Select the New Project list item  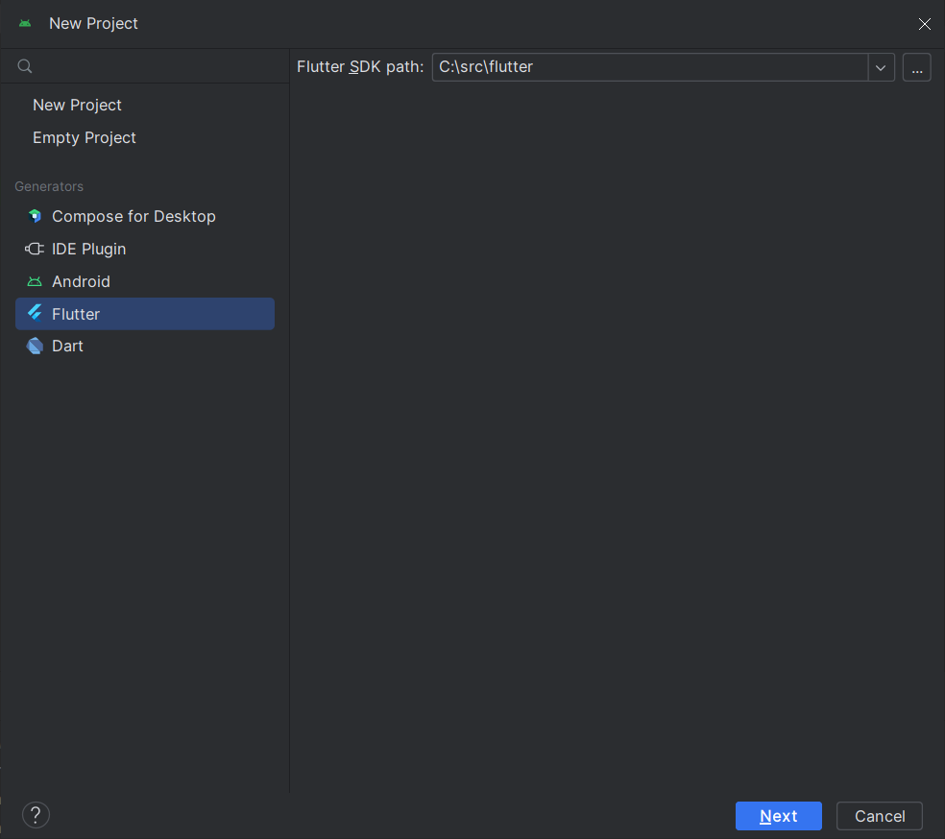pyautogui.click(x=77, y=105)
